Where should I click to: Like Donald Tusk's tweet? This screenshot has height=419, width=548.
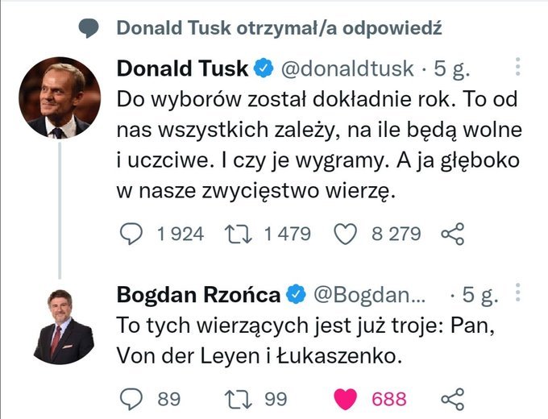pos(346,234)
